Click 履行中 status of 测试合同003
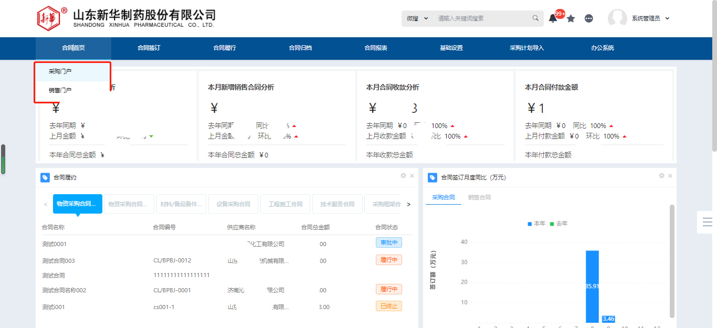The image size is (717, 328). [x=389, y=260]
